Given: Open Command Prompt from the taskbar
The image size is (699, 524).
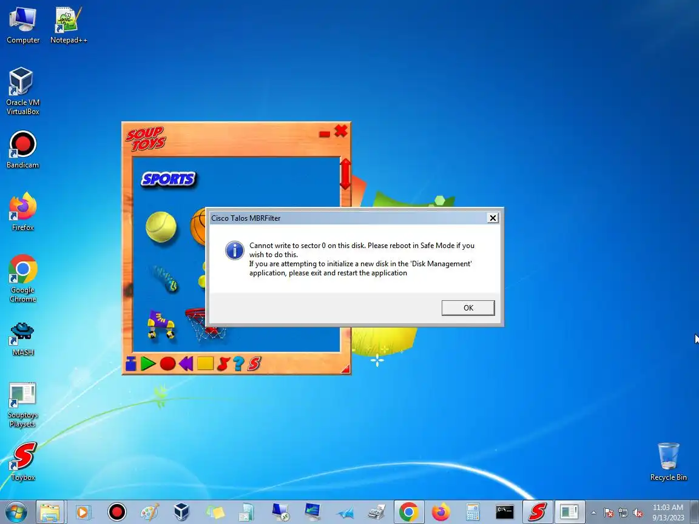Looking at the screenshot, I should [x=505, y=512].
